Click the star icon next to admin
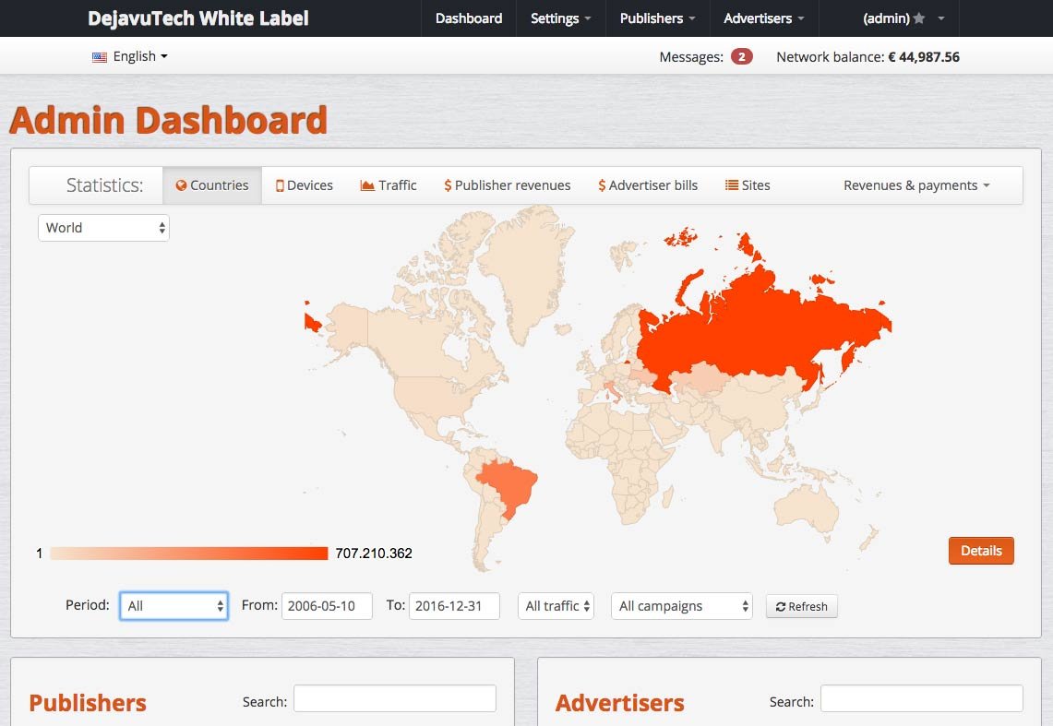Viewport: 1053px width, 726px height. coord(919,18)
